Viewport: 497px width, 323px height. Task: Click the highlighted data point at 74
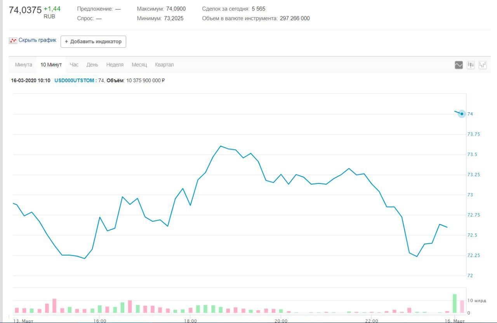462,114
